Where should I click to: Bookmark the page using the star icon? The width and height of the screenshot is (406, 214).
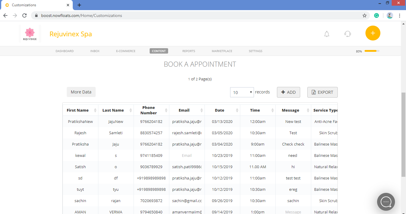tap(364, 15)
